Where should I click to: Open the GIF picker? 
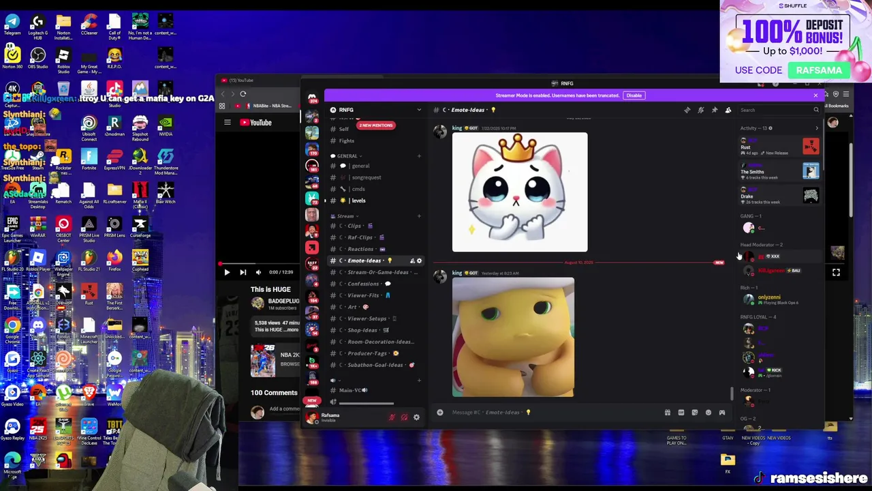point(681,412)
